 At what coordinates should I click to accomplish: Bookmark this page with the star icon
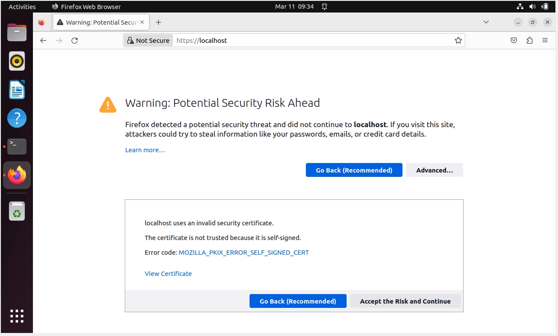[x=458, y=41]
